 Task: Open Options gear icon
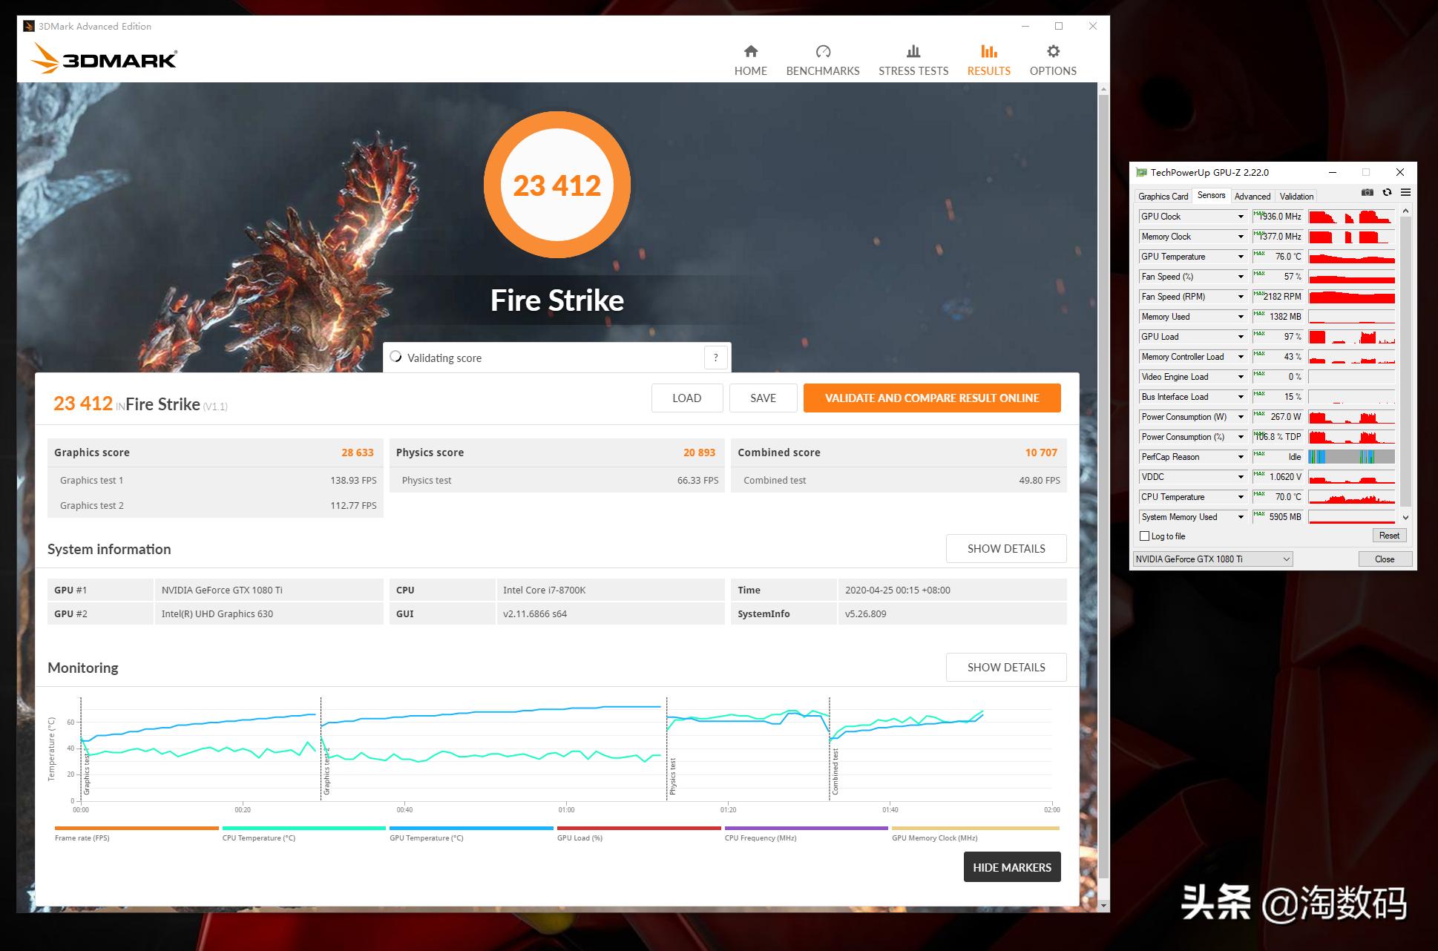click(1052, 51)
